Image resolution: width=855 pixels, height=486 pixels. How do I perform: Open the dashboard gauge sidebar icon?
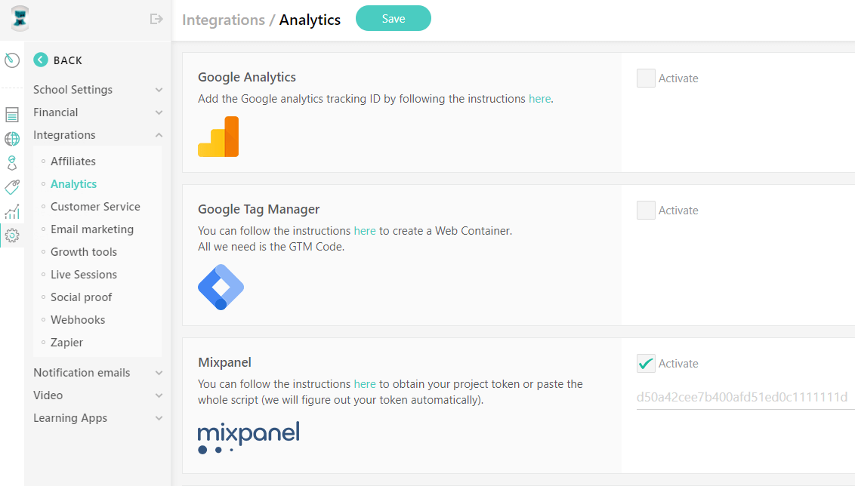[12, 60]
